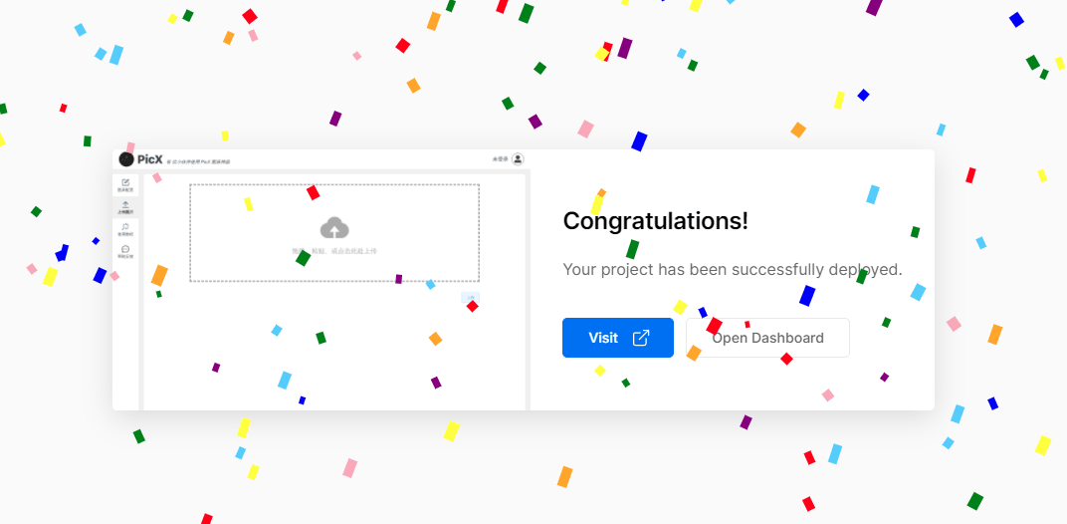Click the external-link icon on Visit
Screen dimensions: 1067x524
[641, 338]
